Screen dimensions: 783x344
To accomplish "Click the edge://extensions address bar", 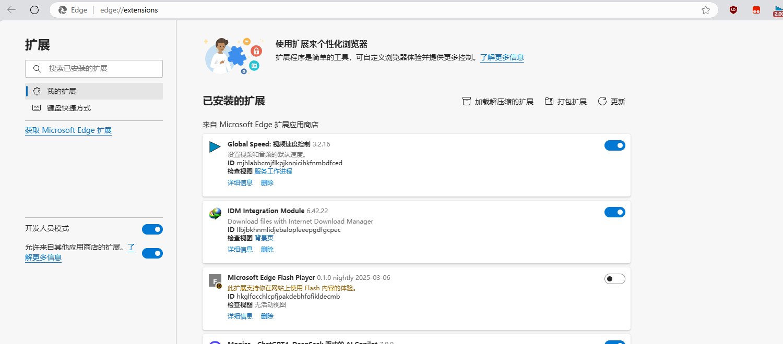I will click(384, 10).
